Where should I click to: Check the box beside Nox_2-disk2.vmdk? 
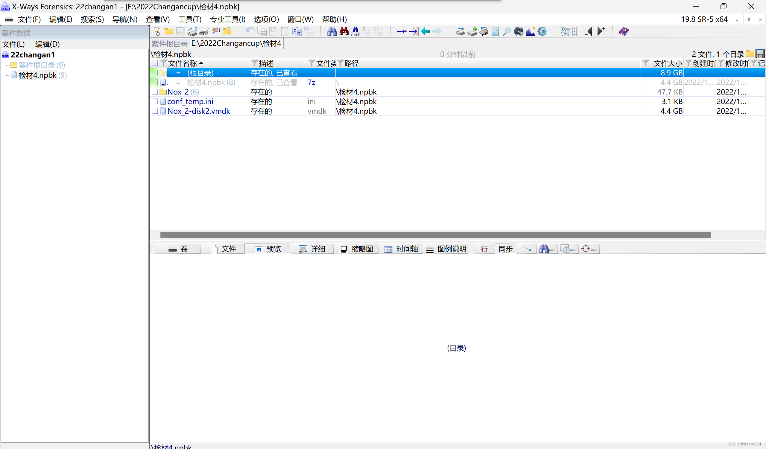[155, 111]
